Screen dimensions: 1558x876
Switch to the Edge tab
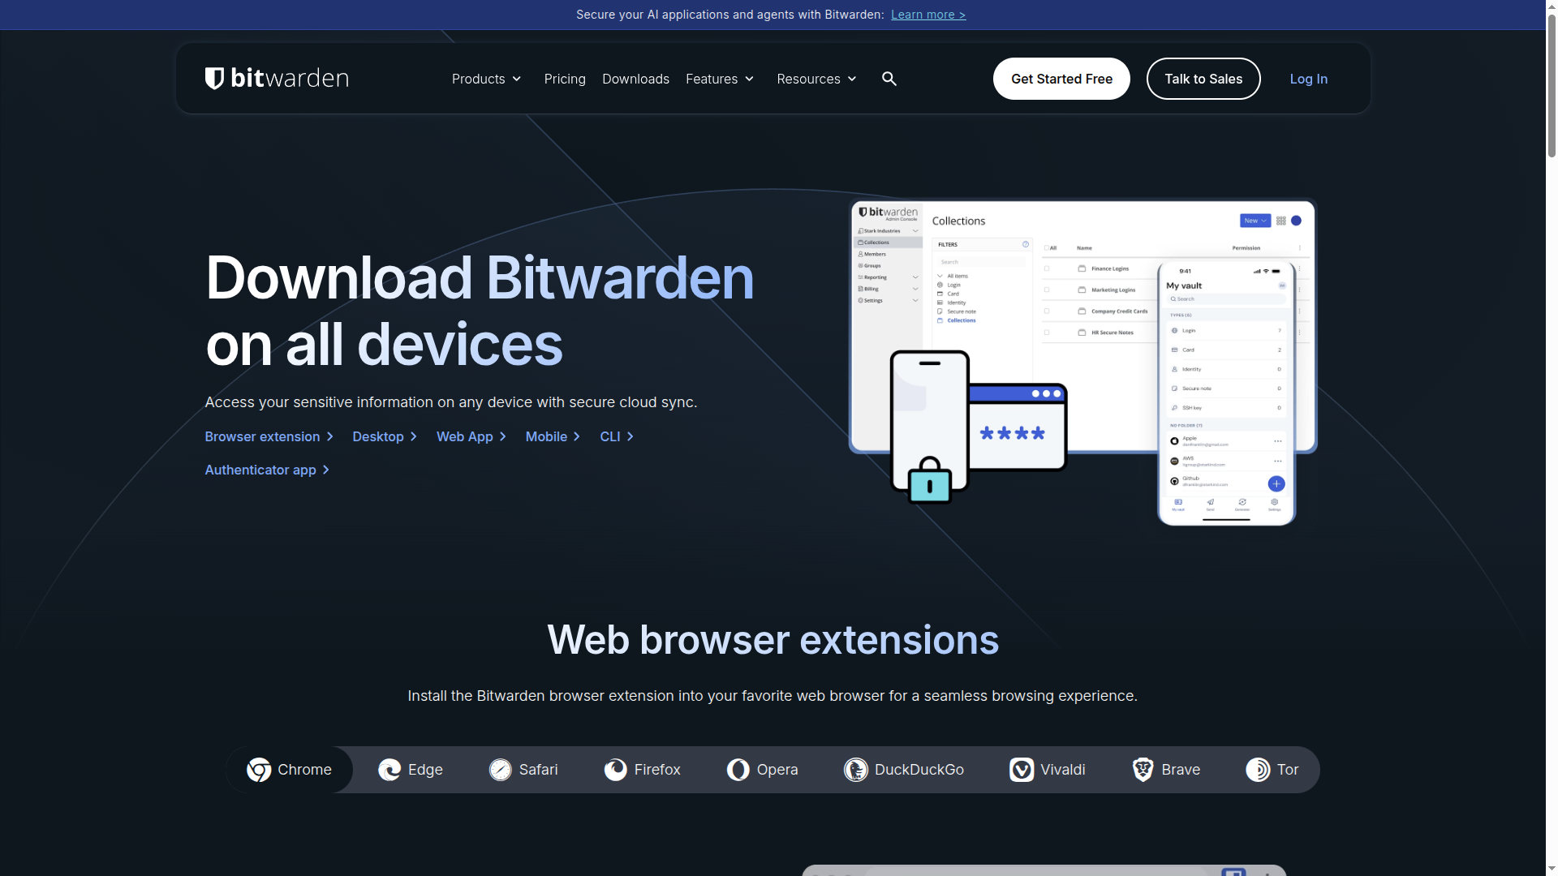click(411, 770)
